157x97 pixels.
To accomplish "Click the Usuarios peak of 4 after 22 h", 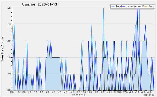I will tap(145, 25).
